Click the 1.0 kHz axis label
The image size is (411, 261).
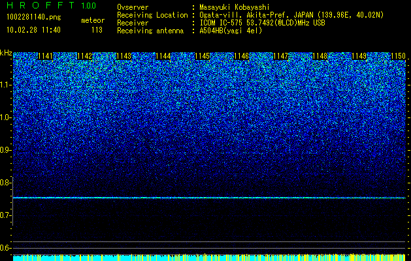tap(5, 117)
